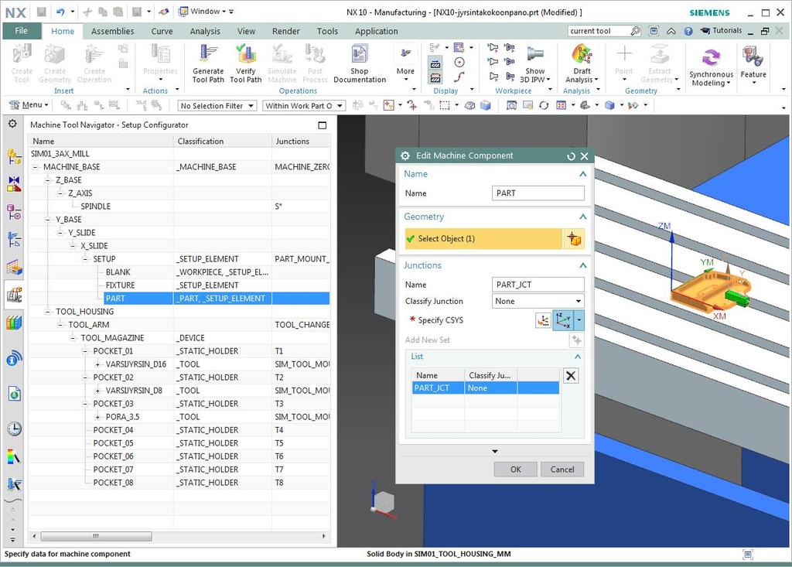Maximize the Machine Tool Navigator panel
Screen dimensions: 792x567
pyautogui.click(x=323, y=125)
